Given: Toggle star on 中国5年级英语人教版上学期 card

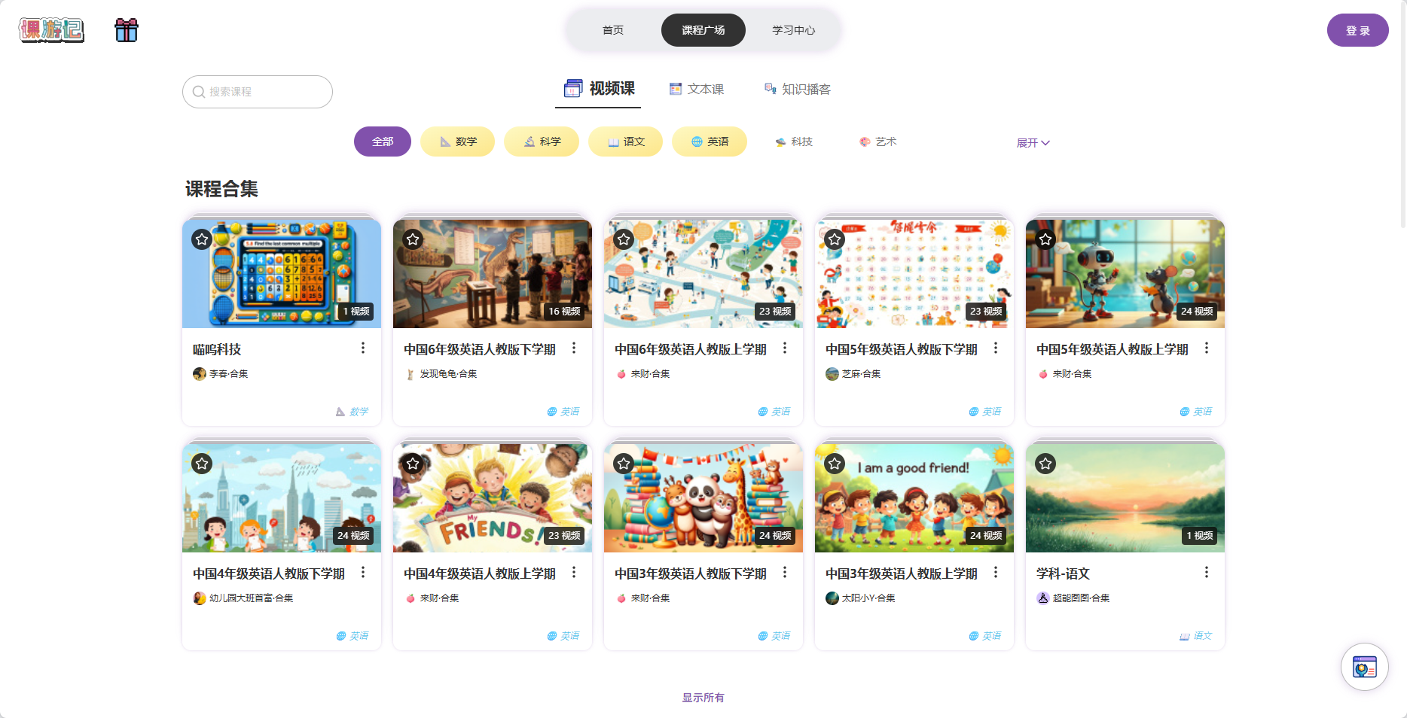Looking at the screenshot, I should pos(1045,239).
